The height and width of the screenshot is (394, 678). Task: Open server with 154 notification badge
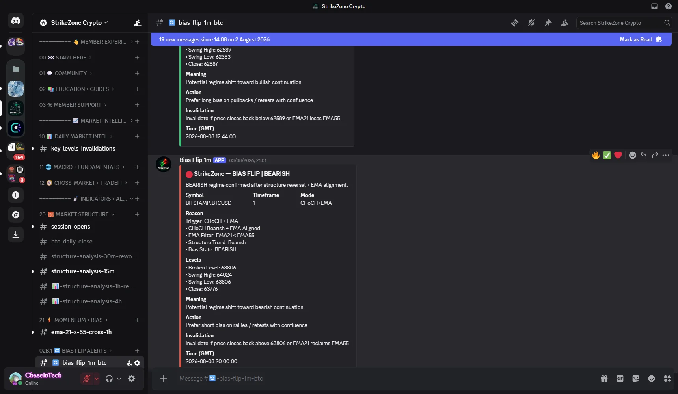coord(16,151)
